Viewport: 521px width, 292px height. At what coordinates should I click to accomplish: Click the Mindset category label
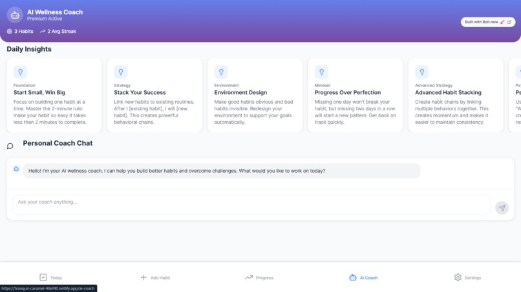(323, 85)
